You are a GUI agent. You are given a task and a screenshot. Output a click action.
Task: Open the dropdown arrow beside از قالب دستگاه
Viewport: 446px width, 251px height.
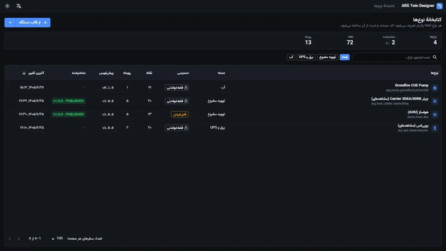coord(10,23)
